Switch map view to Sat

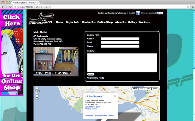pos(142,89)
